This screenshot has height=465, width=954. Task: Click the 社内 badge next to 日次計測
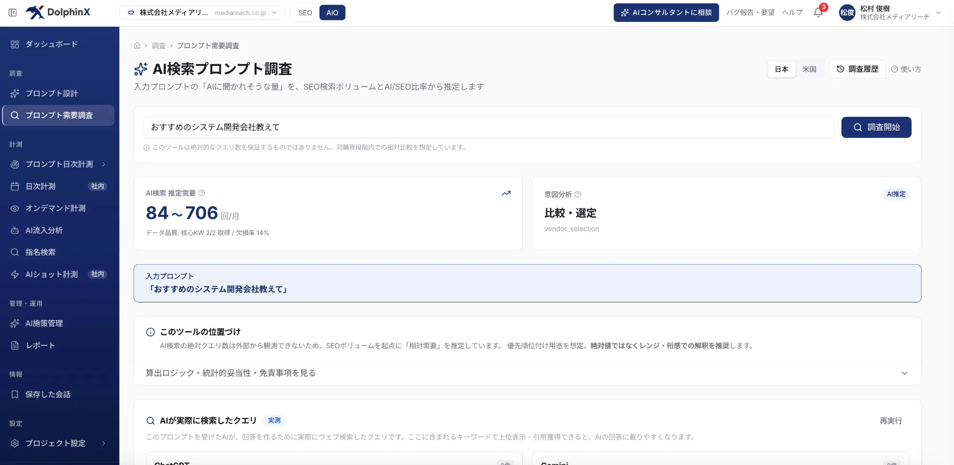97,186
